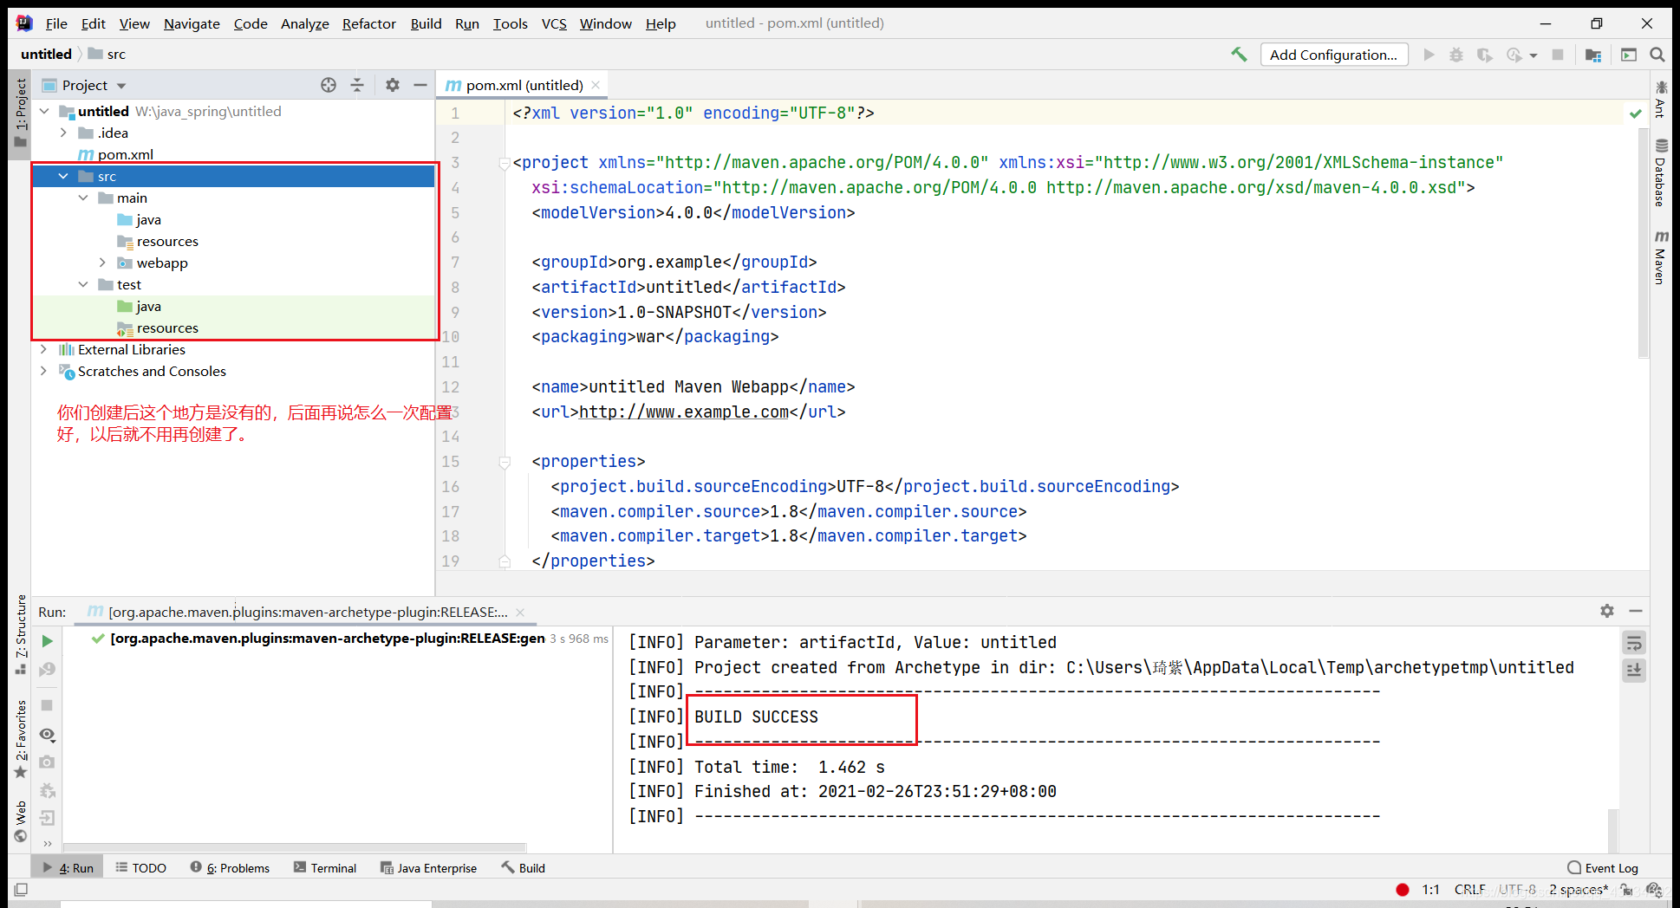
Task: Open the Build tool tab
Action: coord(524,867)
